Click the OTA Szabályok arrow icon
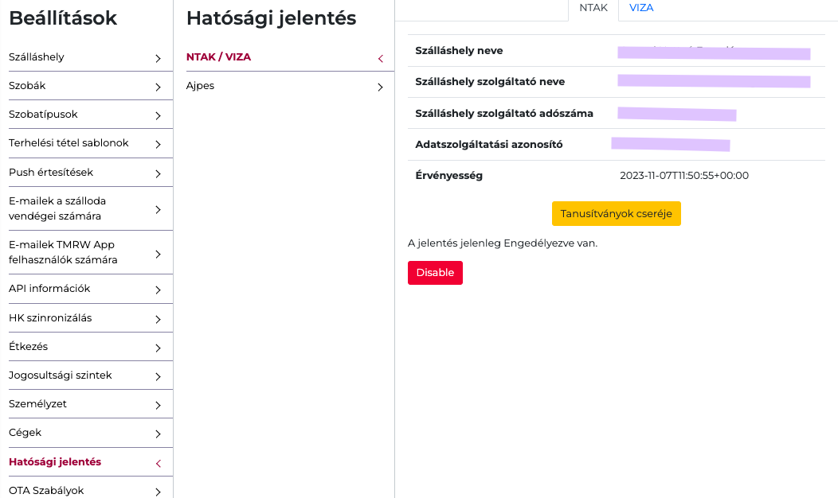Viewport: 838px width, 498px height. (x=158, y=492)
